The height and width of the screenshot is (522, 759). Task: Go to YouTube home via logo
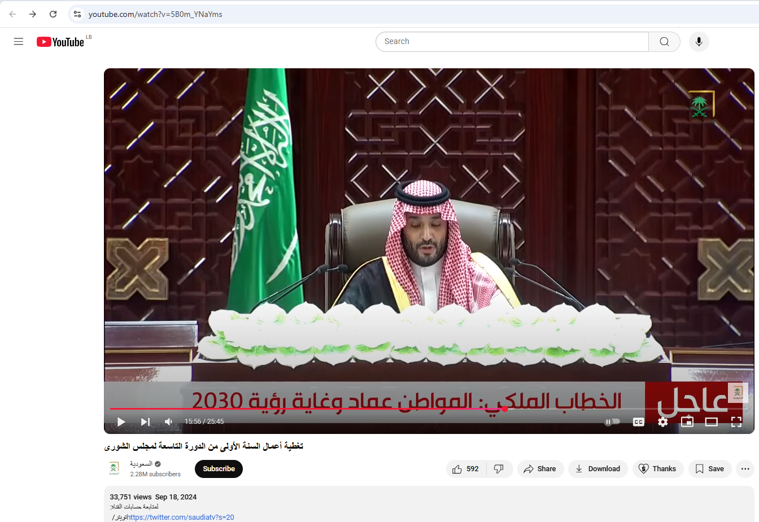(x=60, y=42)
